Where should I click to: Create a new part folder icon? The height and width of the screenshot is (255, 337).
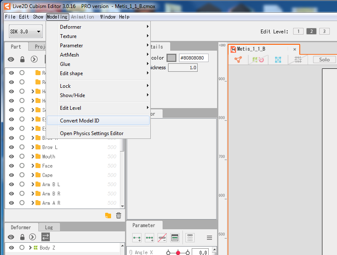108,215
